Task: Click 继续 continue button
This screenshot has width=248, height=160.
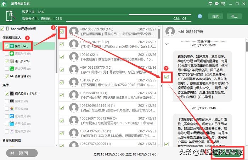Action: 215,16
